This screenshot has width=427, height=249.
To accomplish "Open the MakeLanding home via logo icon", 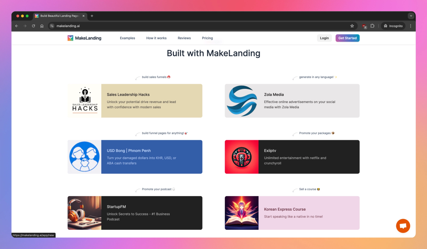I will pos(70,38).
